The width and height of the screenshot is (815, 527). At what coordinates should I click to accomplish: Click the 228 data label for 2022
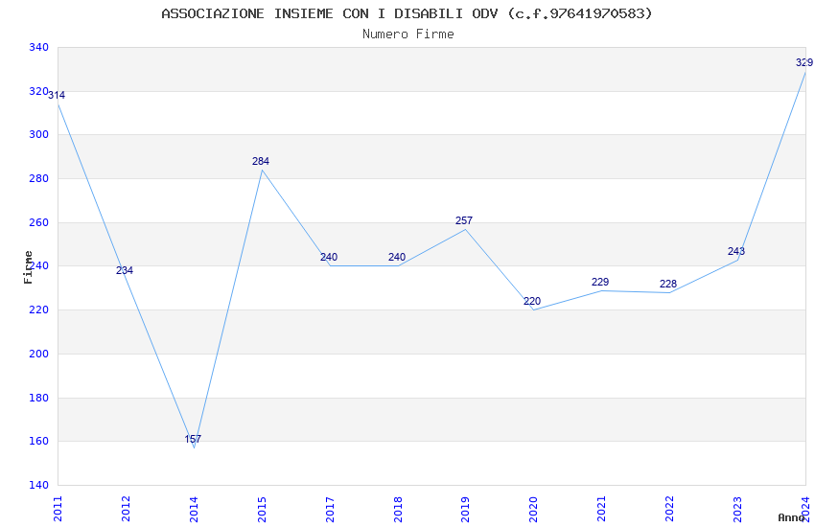tap(668, 284)
